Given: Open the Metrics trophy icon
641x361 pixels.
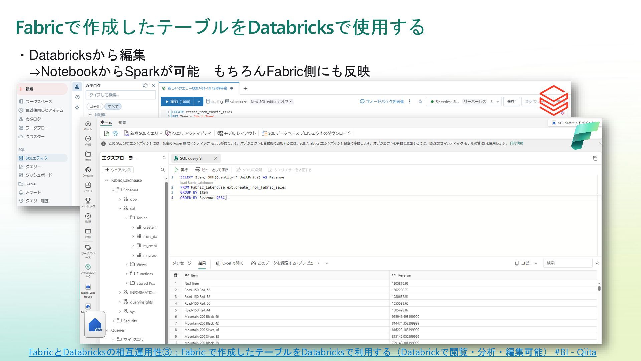Looking at the screenshot, I should (x=88, y=201).
